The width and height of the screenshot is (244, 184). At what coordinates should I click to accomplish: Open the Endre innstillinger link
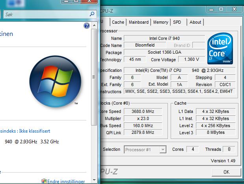tap(66, 182)
